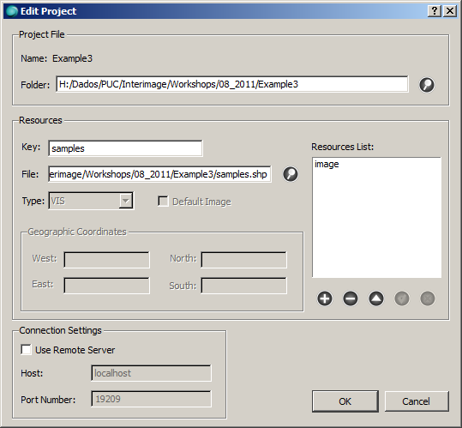Click the Folder path input field
The width and height of the screenshot is (462, 428).
tap(232, 84)
